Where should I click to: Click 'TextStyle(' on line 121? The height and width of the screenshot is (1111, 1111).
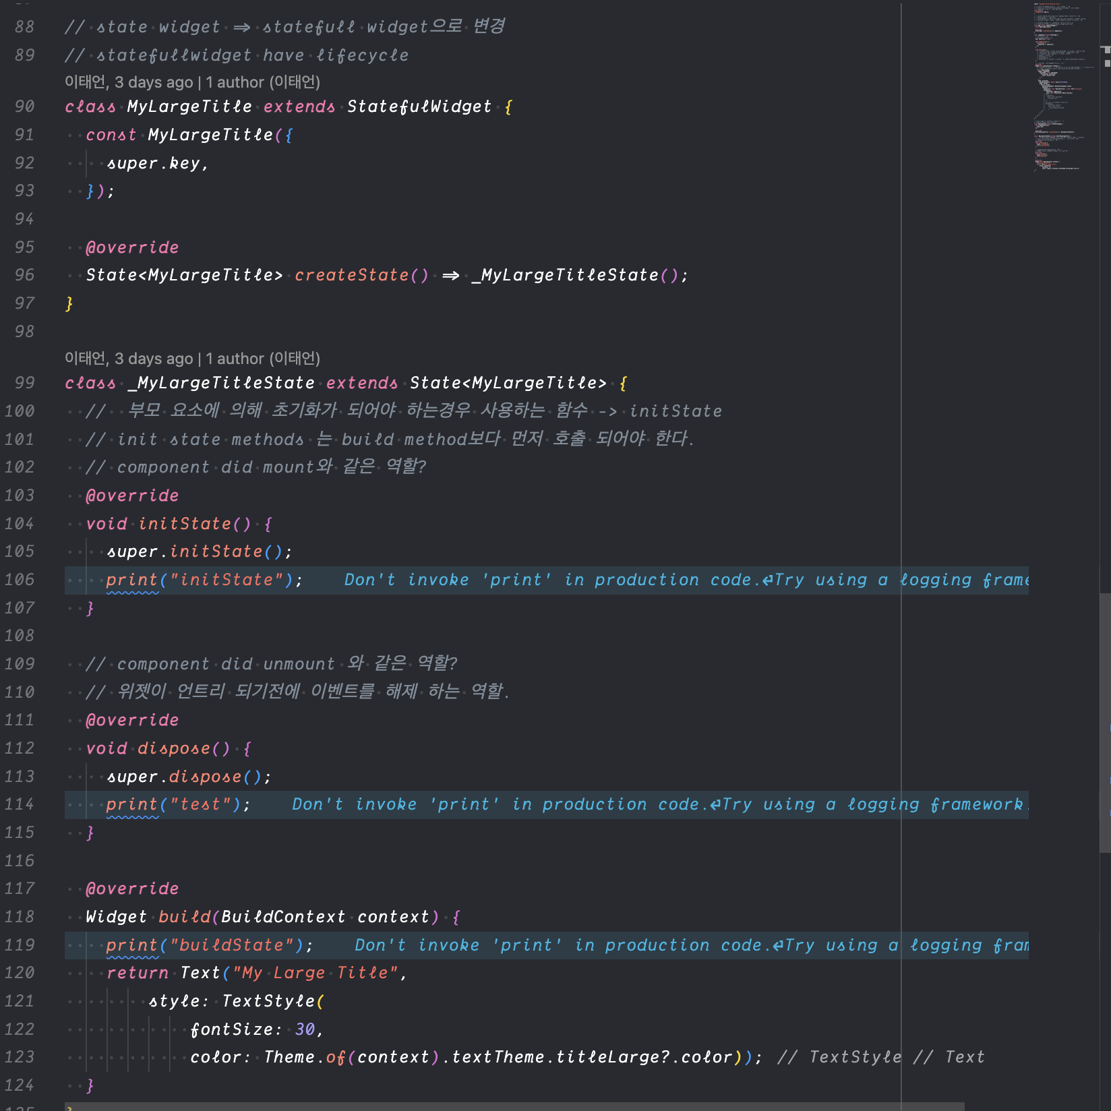tap(273, 1001)
